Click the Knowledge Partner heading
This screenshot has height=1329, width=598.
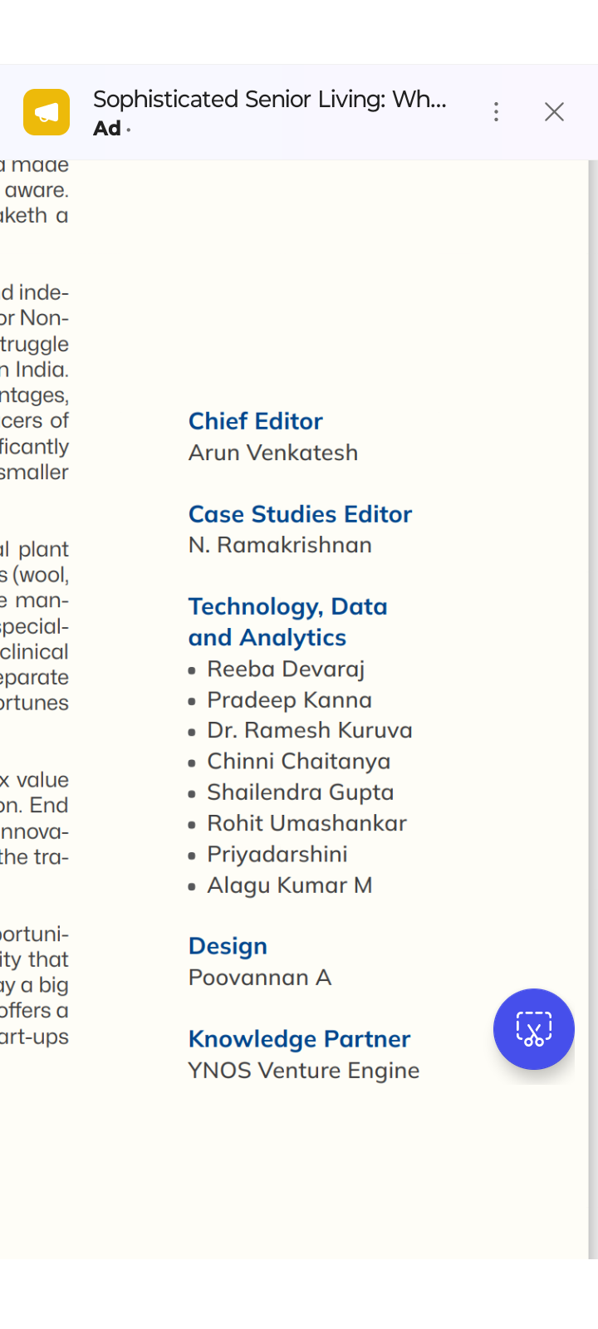click(299, 1039)
